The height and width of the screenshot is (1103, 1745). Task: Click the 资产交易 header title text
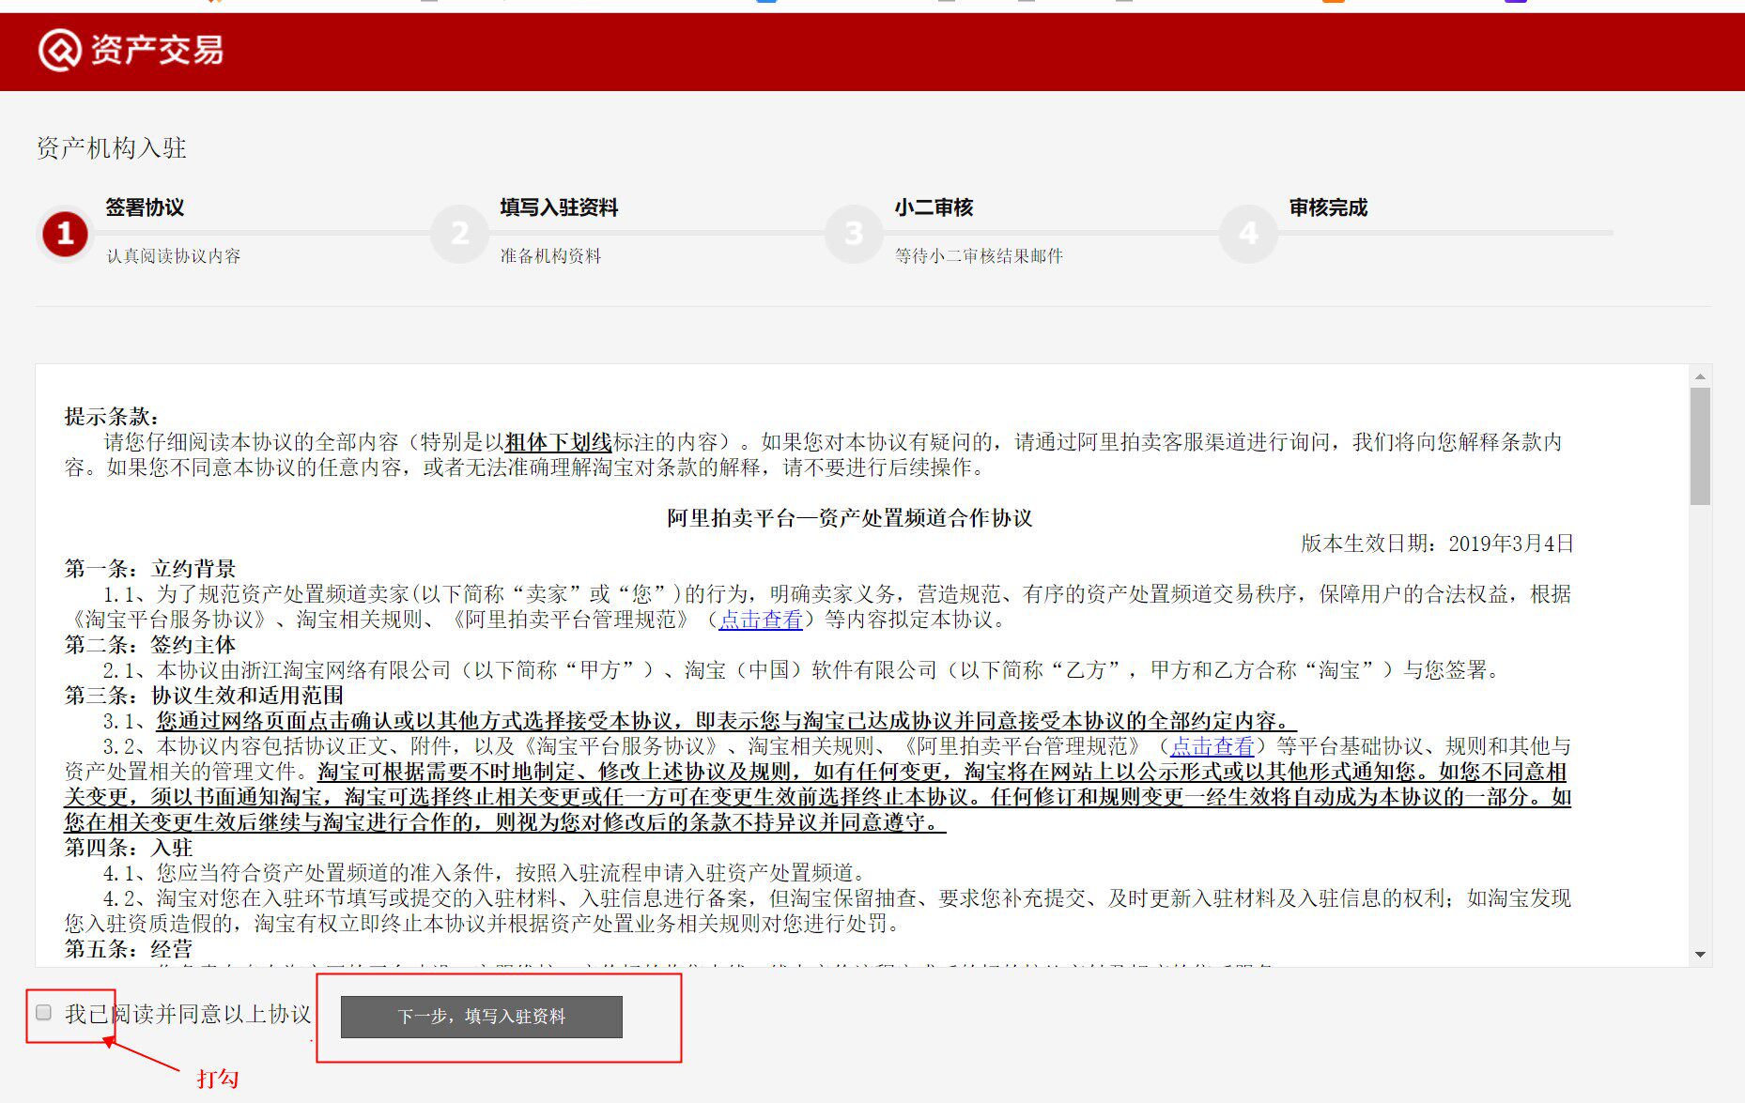158,50
